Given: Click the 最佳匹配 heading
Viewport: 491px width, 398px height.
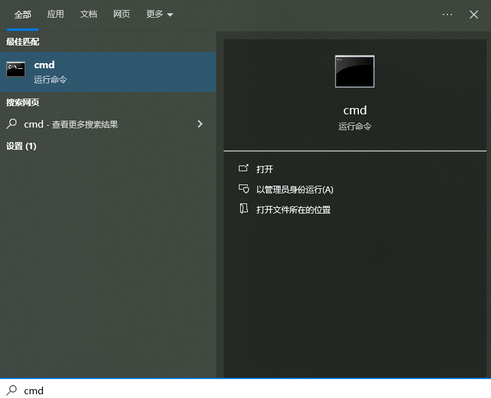Looking at the screenshot, I should coord(23,42).
